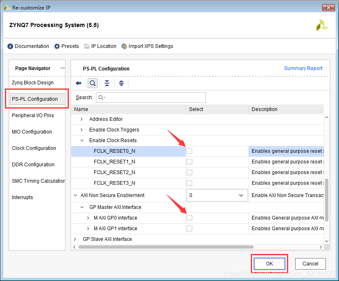
Task: Open the DDR Configuration page
Action: 33,165
